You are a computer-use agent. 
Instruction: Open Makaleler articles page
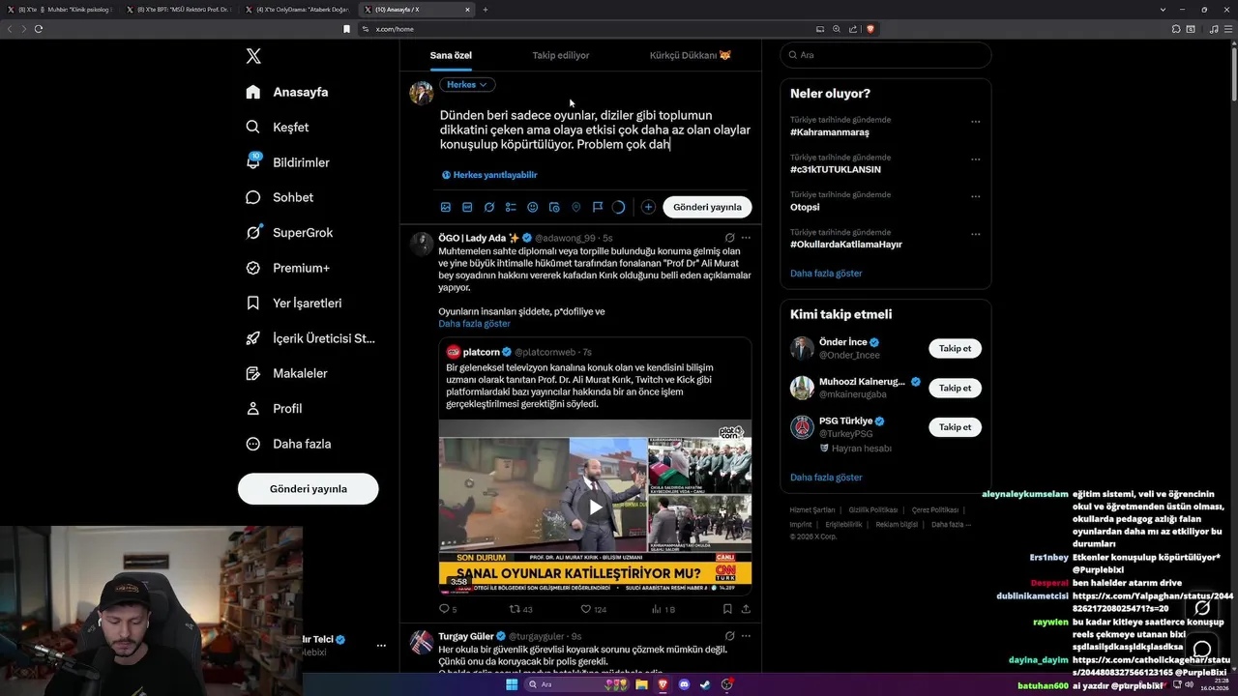tap(286, 373)
